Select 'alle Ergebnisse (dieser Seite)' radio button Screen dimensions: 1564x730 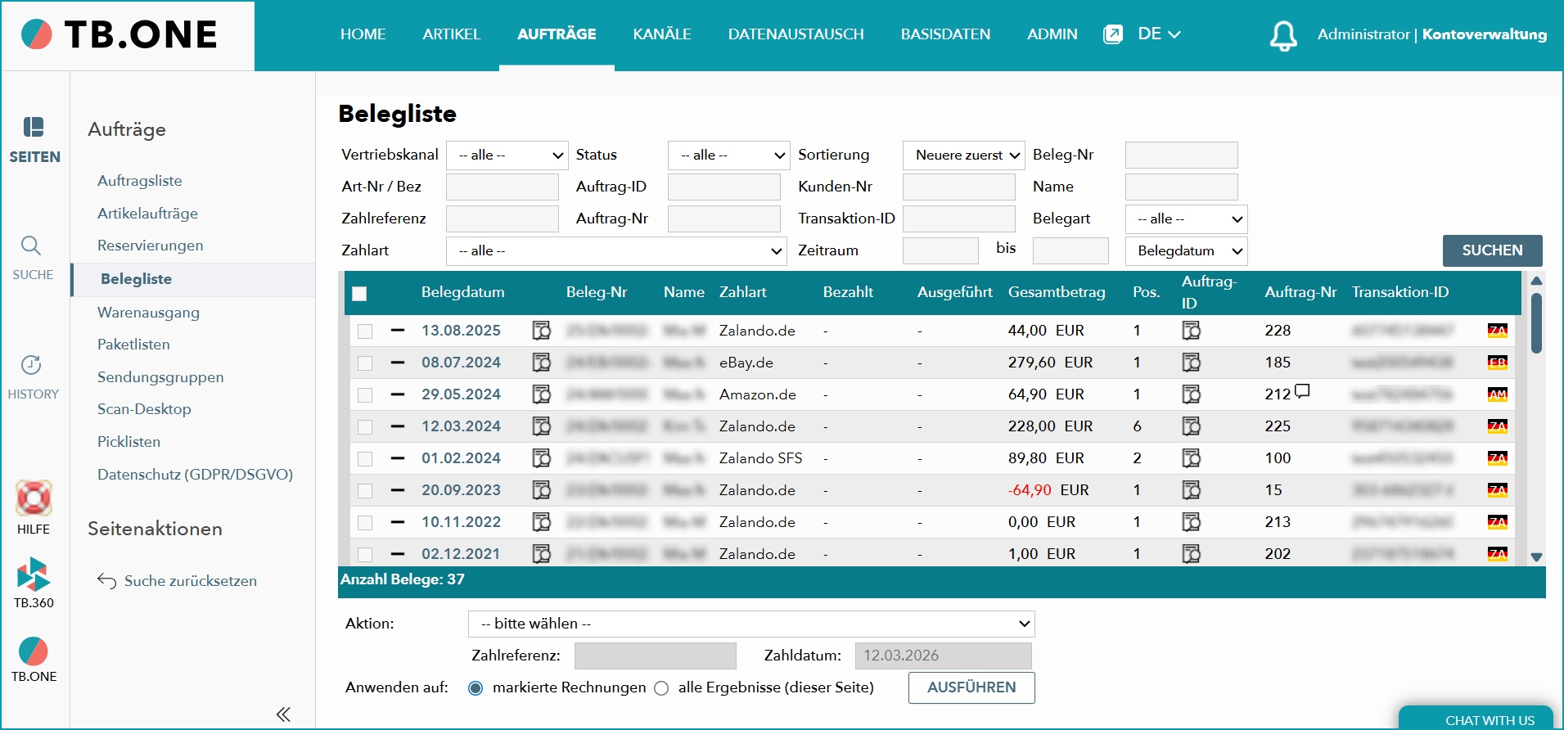pyautogui.click(x=661, y=688)
